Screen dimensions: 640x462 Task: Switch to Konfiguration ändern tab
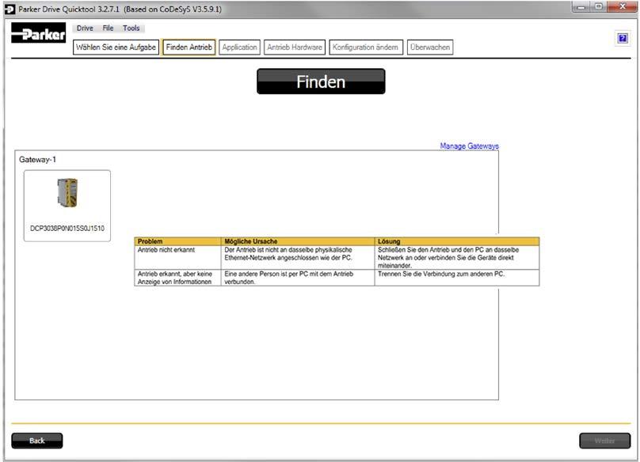[366, 47]
